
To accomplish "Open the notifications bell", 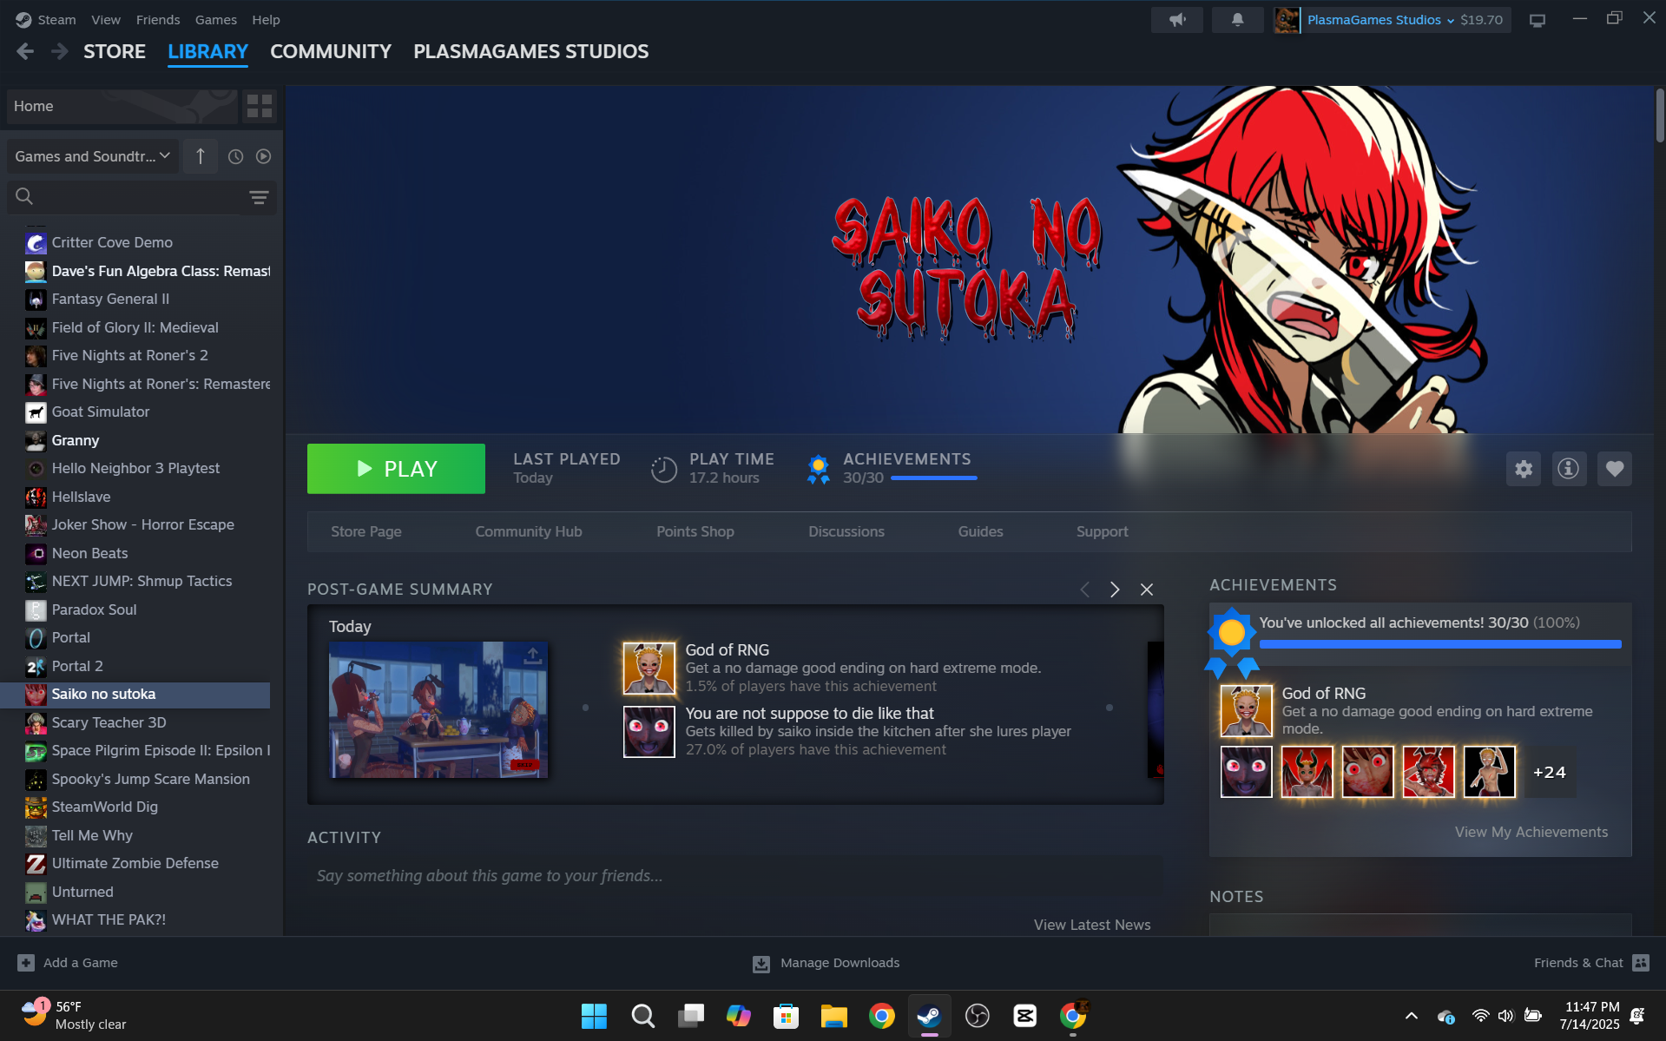I will tap(1237, 19).
